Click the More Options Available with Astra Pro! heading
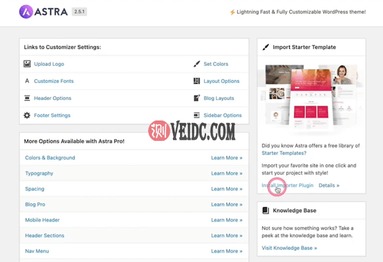 point(74,142)
